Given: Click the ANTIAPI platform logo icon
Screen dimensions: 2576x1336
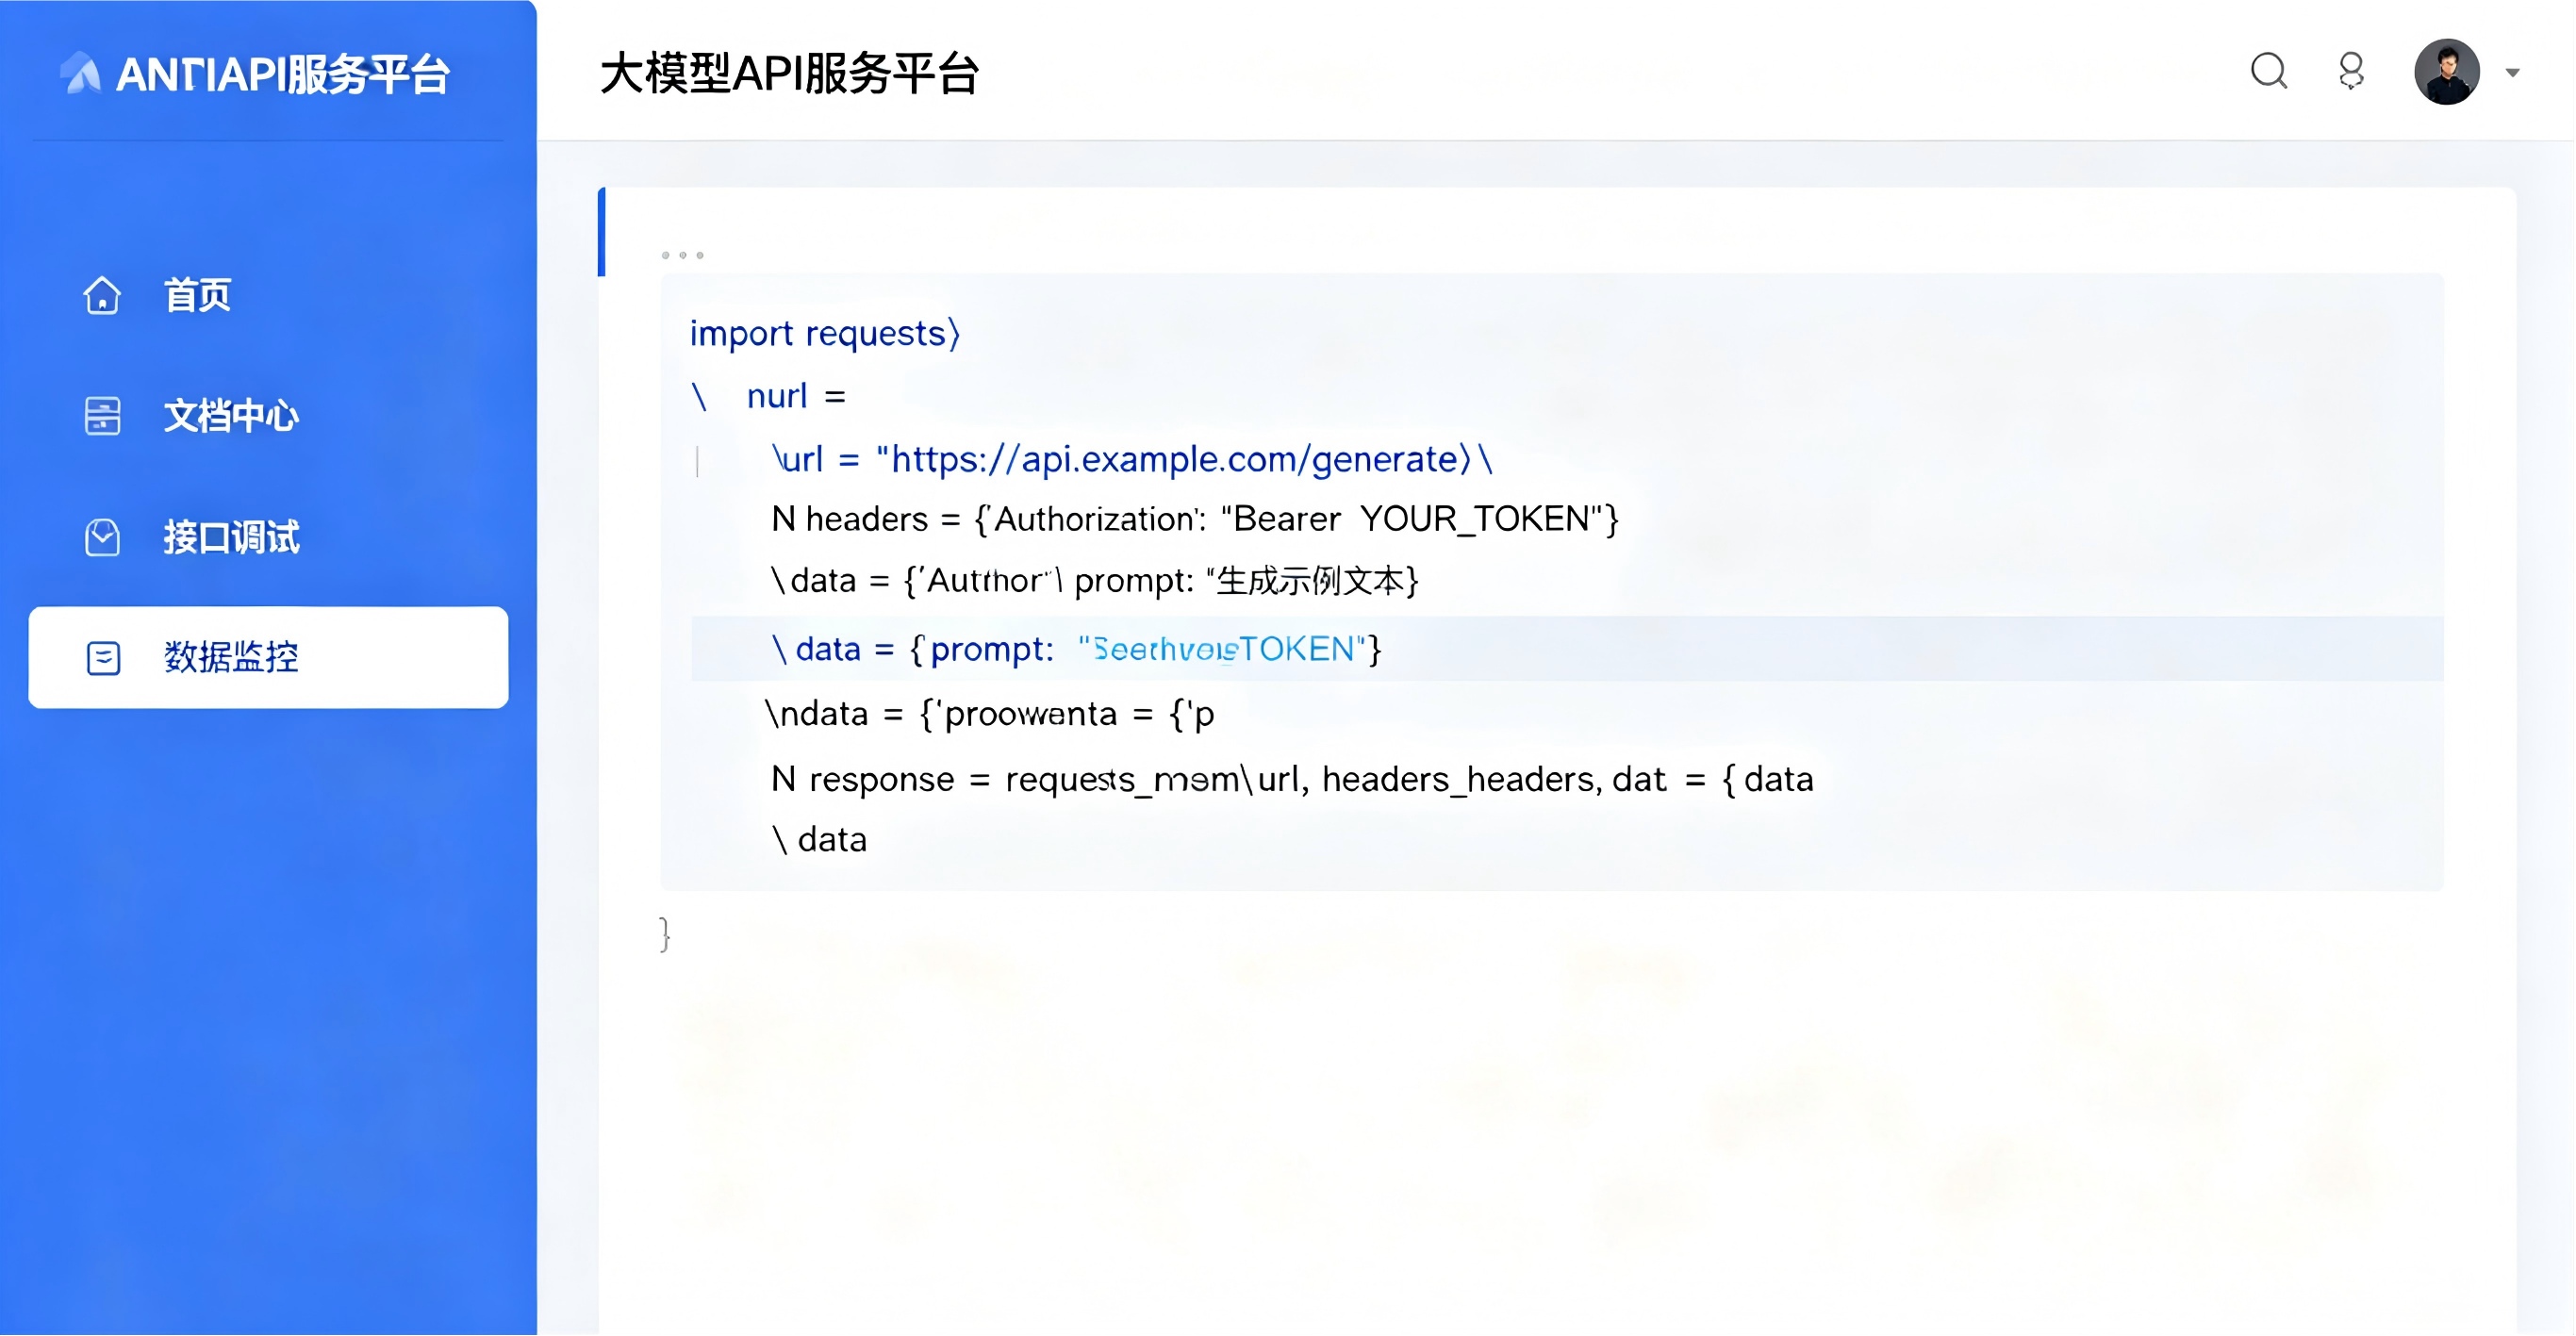Looking at the screenshot, I should click(81, 73).
